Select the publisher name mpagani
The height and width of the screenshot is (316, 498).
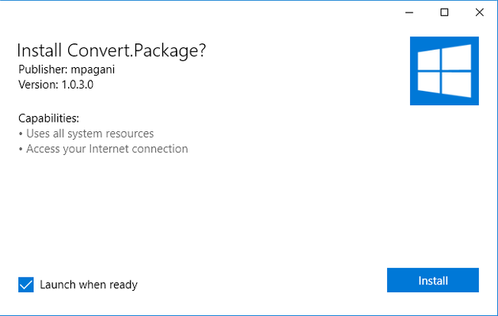tap(93, 70)
